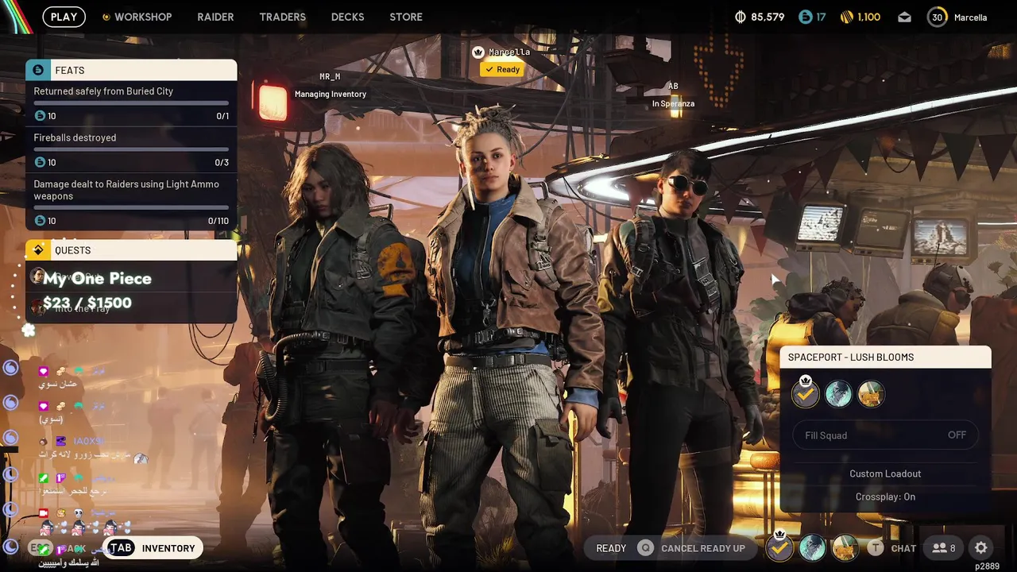Toggle the Crossplay: On setting
1017x572 pixels.
pos(885,497)
